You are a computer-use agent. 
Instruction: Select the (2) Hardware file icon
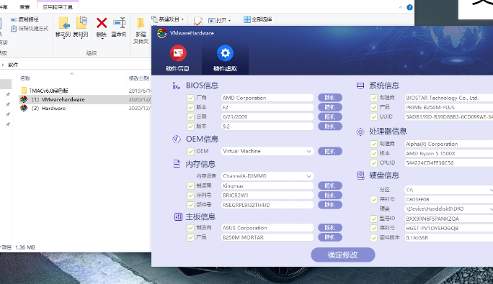click(24, 109)
